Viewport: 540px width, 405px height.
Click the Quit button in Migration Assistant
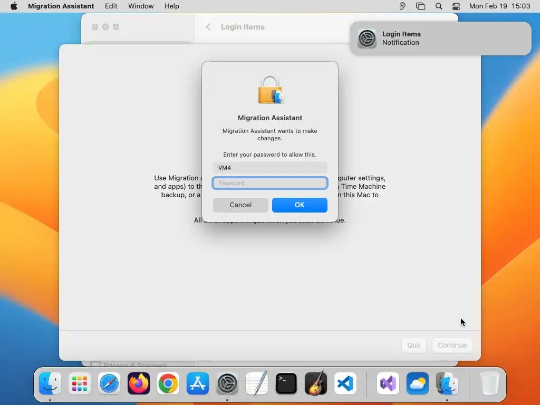coord(413,345)
